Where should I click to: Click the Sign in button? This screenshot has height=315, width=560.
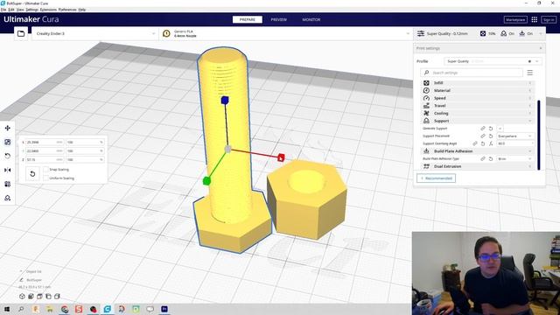coord(549,19)
